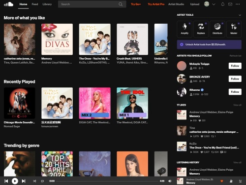Follow the artist from the player bar
This screenshot has width=246, height=185.
231,181
